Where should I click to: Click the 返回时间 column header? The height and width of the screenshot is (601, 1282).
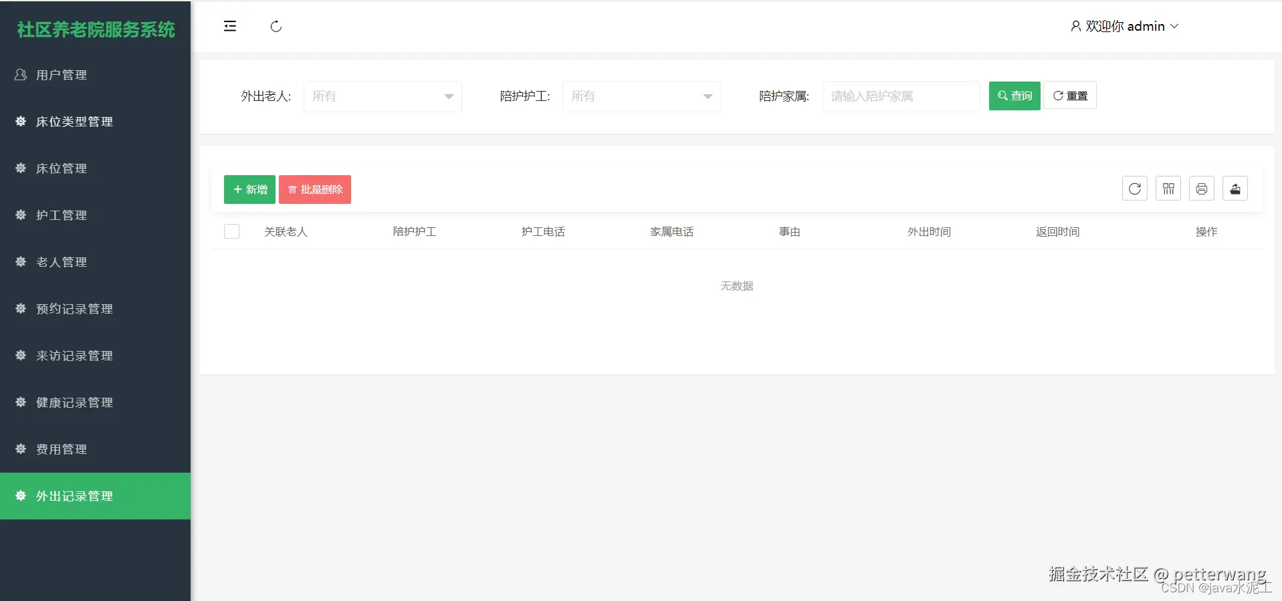point(1057,231)
